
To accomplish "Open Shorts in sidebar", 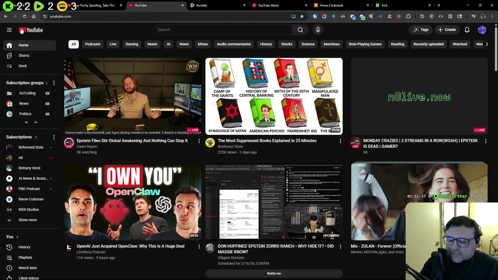I will click(30, 56).
